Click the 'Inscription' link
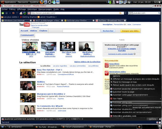This screenshot has height=129, width=162. pyautogui.click(x=108, y=25)
